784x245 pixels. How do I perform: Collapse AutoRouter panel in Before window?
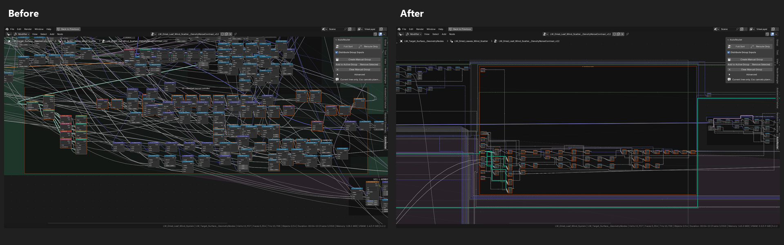pyautogui.click(x=336, y=40)
